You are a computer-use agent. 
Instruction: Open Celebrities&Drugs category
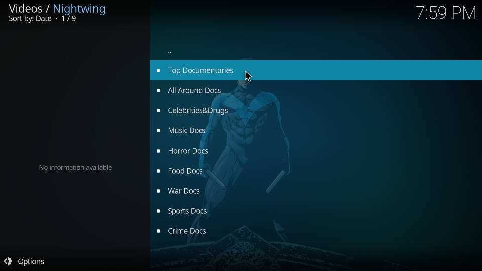tap(316, 110)
